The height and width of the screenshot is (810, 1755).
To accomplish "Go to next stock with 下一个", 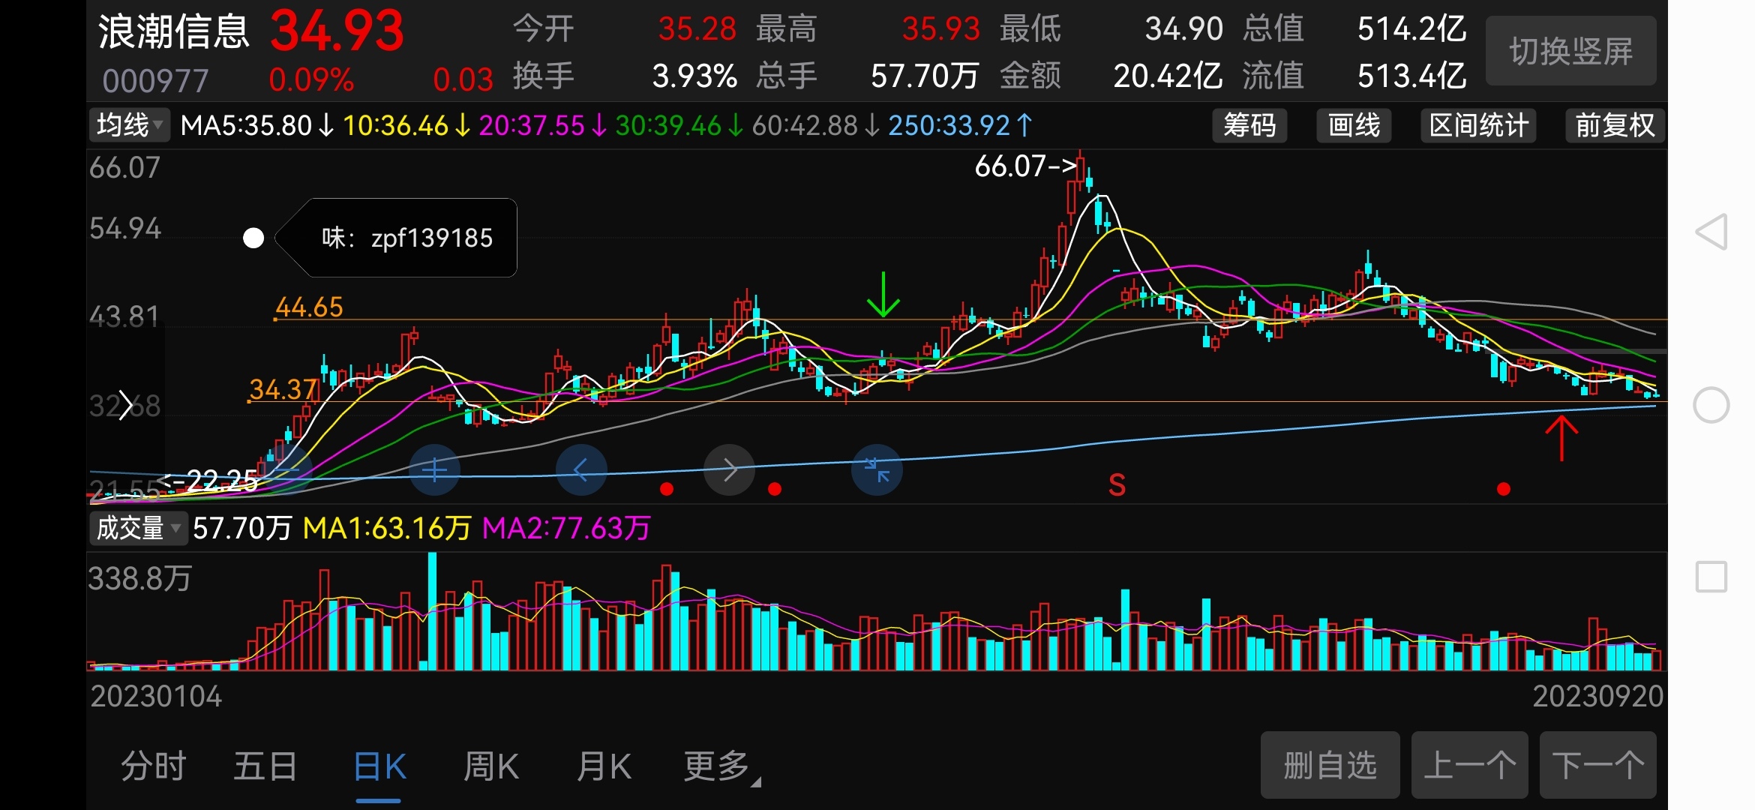I will point(1597,765).
